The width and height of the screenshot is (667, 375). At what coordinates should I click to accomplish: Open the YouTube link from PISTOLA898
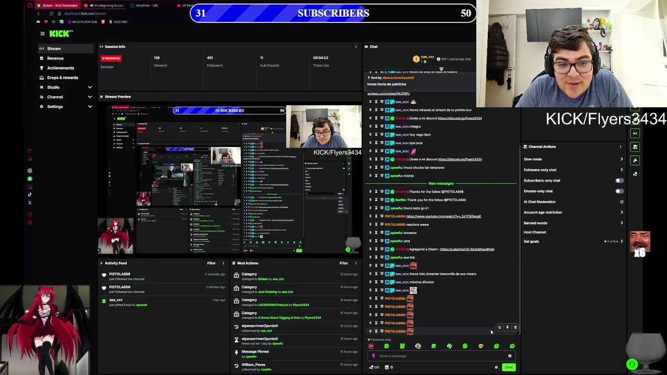443,216
